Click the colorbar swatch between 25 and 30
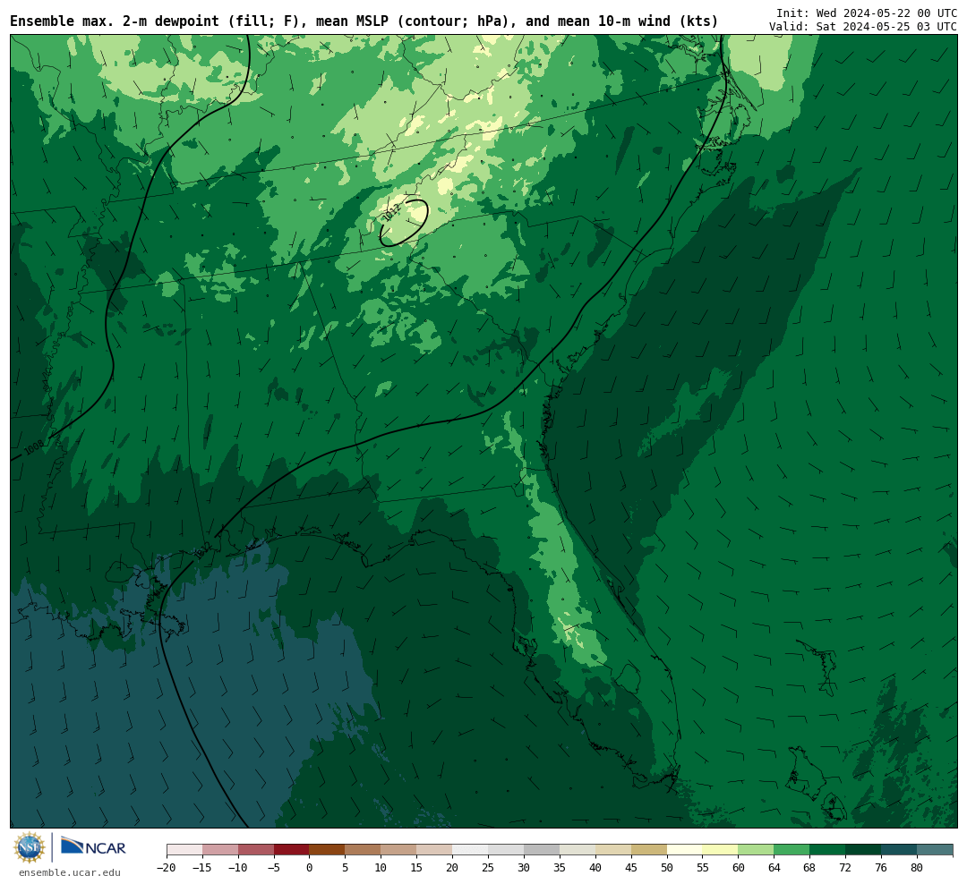 click(506, 850)
